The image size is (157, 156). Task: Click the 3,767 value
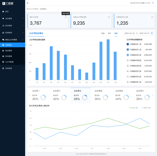(36, 23)
